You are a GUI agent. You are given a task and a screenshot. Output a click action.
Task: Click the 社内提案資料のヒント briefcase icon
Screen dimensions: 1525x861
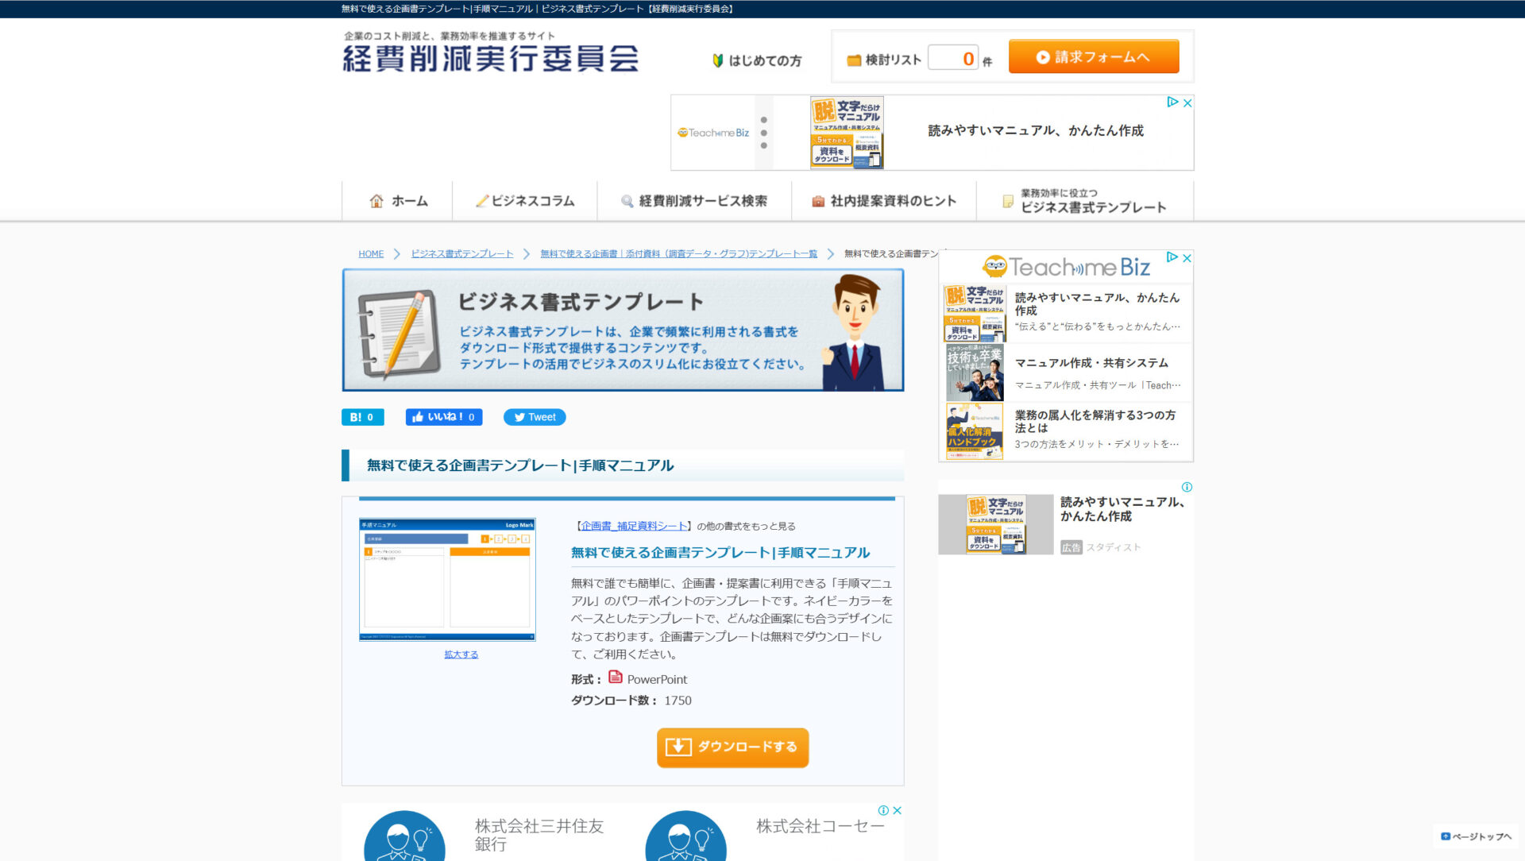click(x=817, y=201)
